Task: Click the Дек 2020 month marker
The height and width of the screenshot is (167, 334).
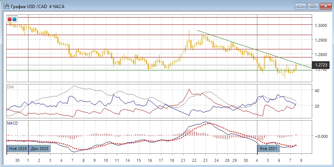Action: tap(39, 149)
